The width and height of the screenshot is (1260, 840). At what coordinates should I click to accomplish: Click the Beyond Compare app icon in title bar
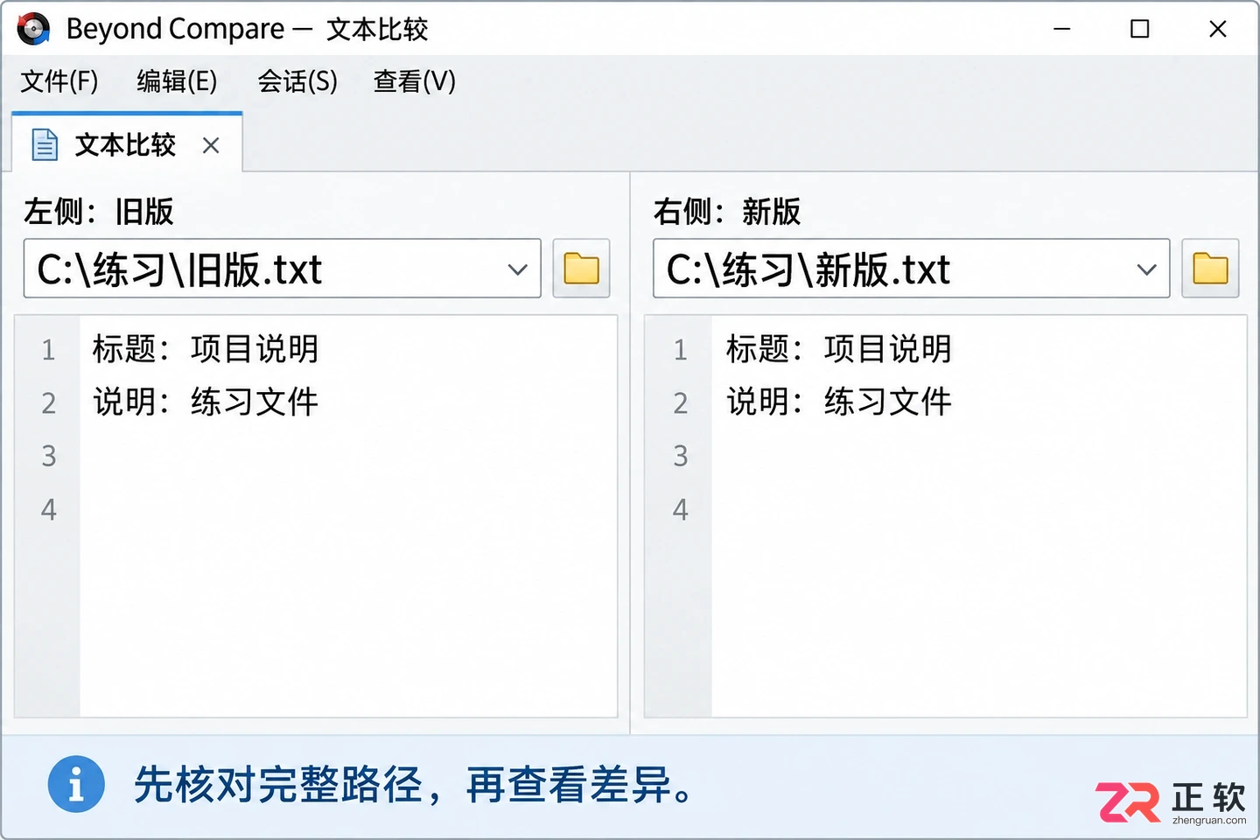click(33, 29)
